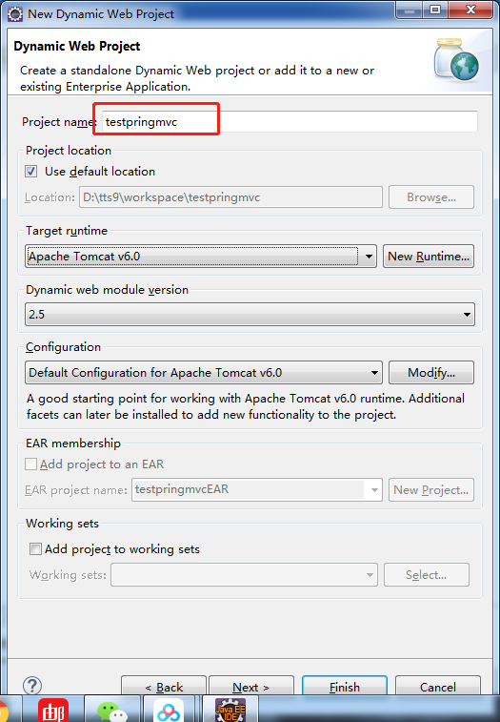Screen dimensions: 500x722
Task: Maximize the New Dynamic Web Project window
Action: coord(435,10)
